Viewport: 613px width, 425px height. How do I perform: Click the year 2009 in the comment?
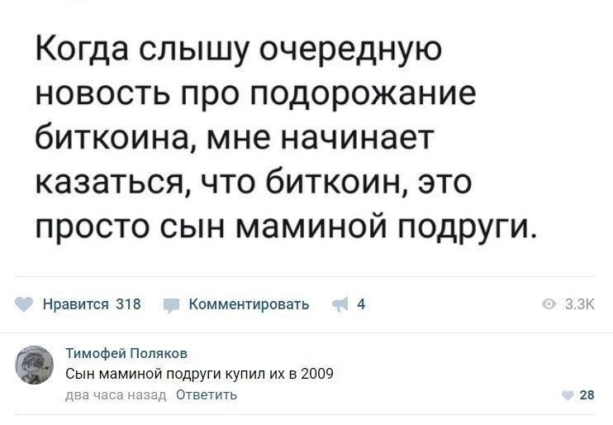[317, 374]
